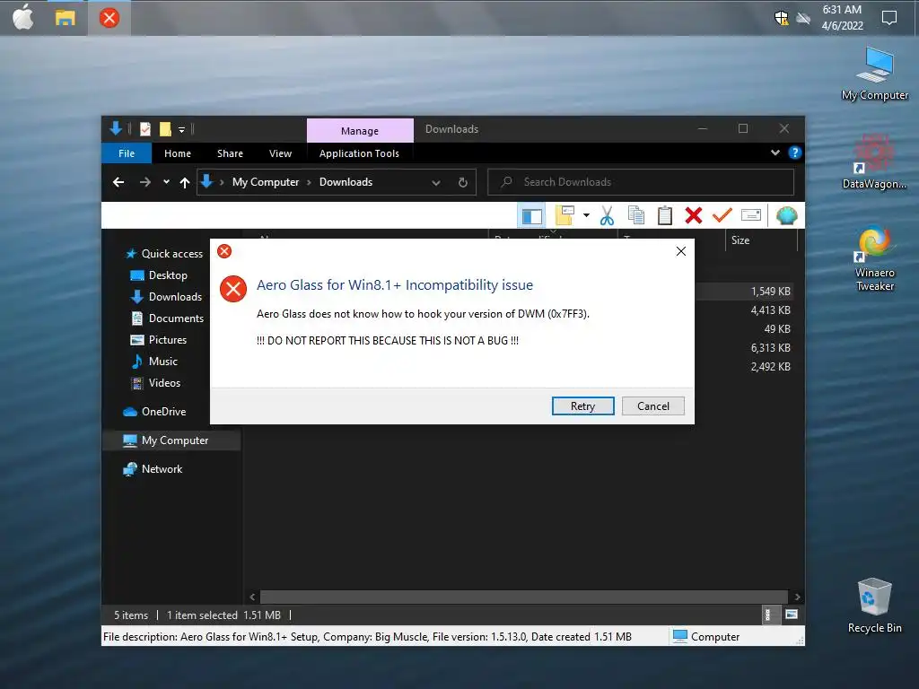Open the notification center icon

(889, 18)
